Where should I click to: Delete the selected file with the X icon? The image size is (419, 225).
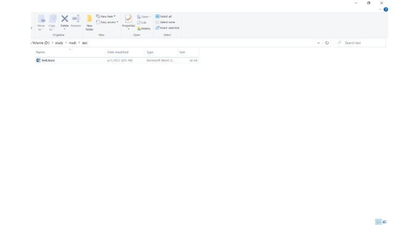point(65,19)
